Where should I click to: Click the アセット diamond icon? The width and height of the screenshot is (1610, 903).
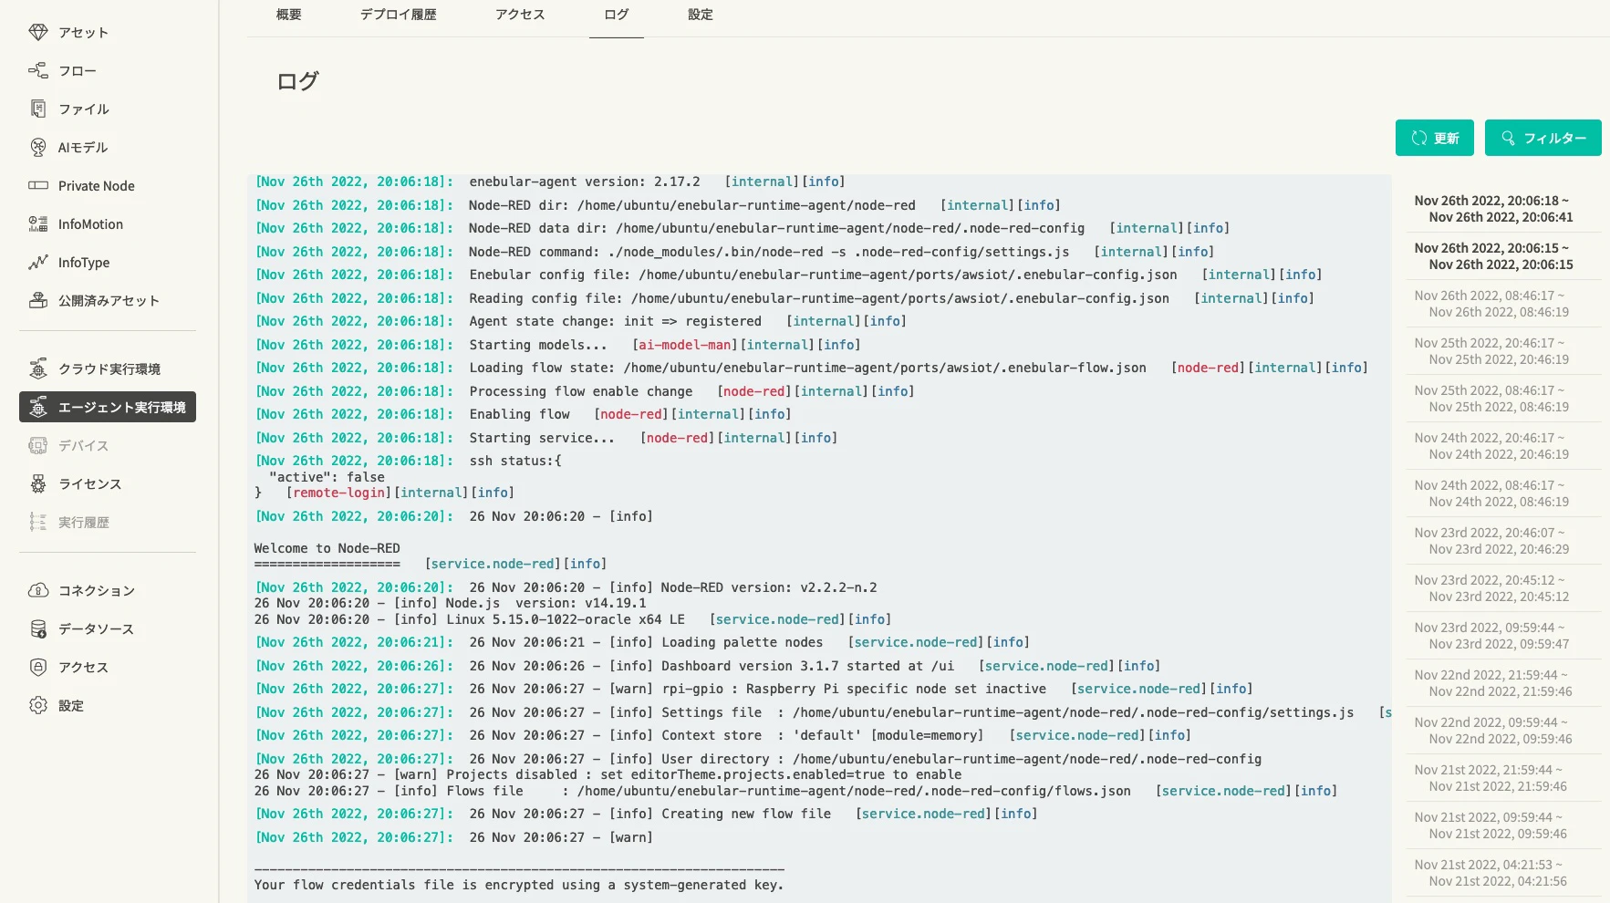tap(38, 32)
